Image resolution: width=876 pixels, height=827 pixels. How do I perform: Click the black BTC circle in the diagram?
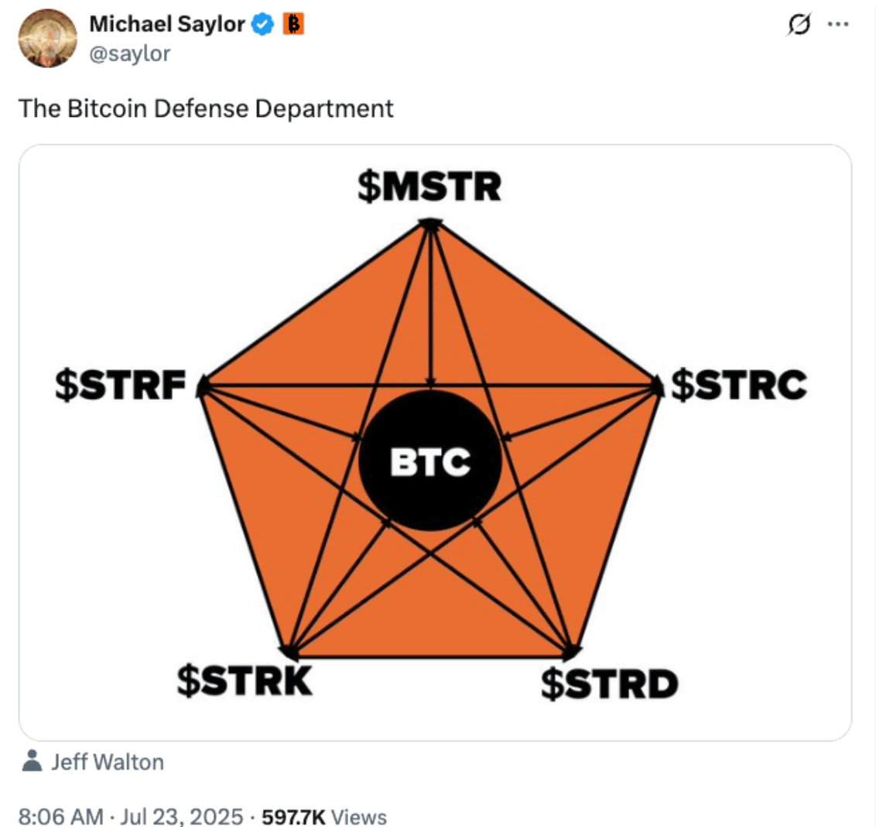coord(431,461)
